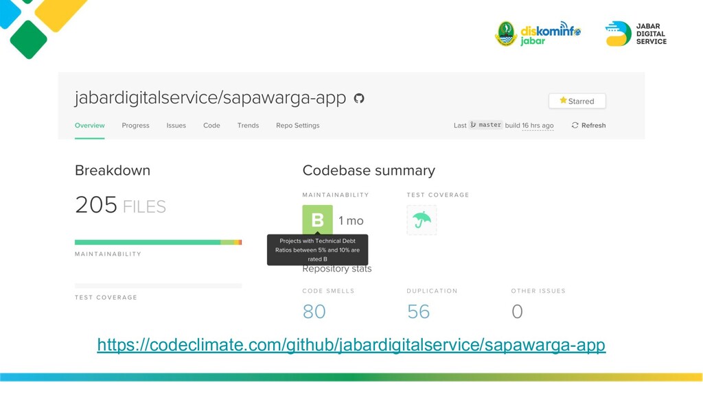703x395 pixels.
Task: Open the codeclimate.com sapawarga-app link
Action: tap(351, 345)
